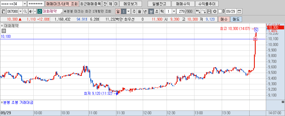This screenshot has height=116, width=285.
Task: Click the 수익률추이 button
Action: (207, 4)
